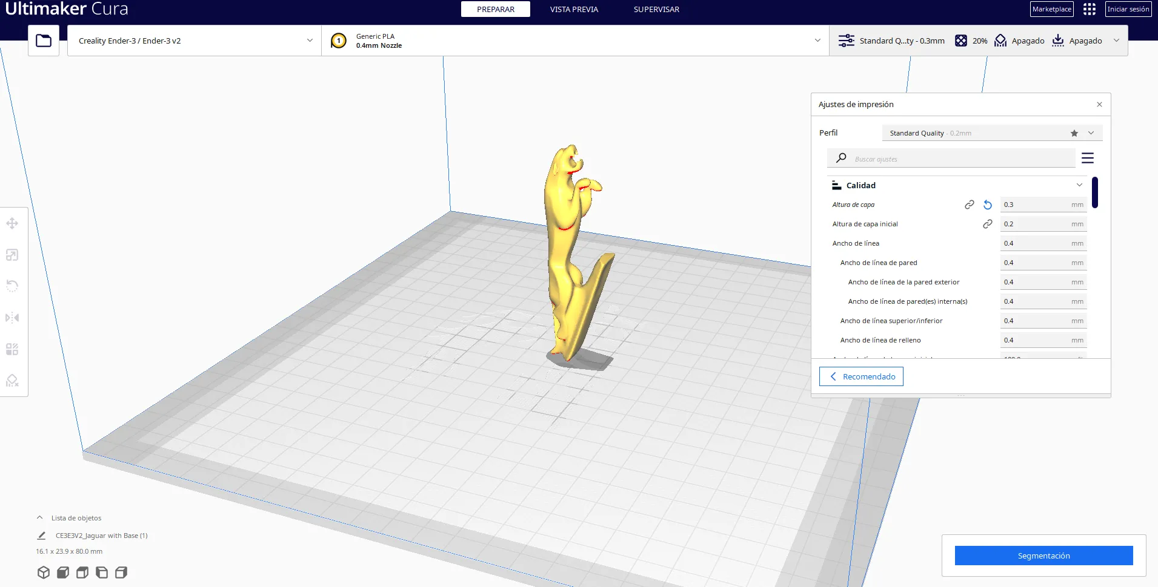Switch to the 3D perspective view cube
This screenshot has height=587, width=1158.
click(x=44, y=572)
